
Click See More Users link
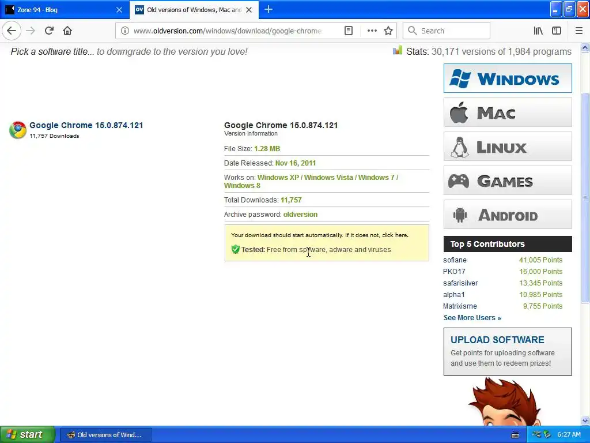pyautogui.click(x=472, y=318)
